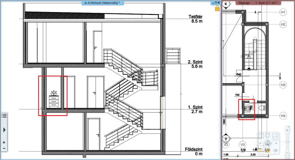The image size is (295, 160).
Task: Click the yellow padlock lock icon
Action: tap(217, 8)
